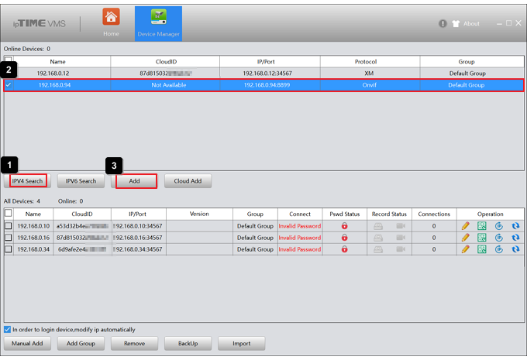The height and width of the screenshot is (360, 527).
Task: Show QR code for 192.168.0.16
Action: 481,238
